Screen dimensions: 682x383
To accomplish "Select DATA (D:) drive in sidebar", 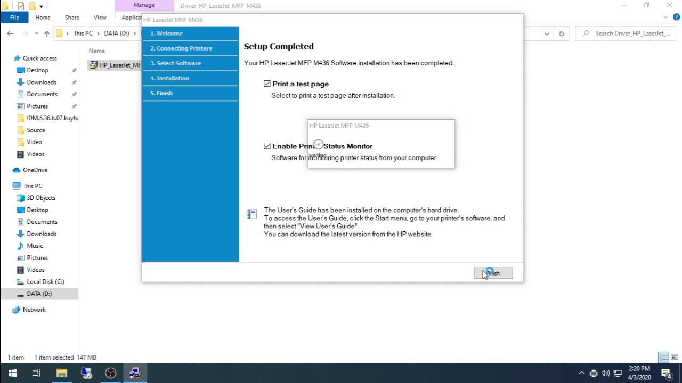I will 39,294.
